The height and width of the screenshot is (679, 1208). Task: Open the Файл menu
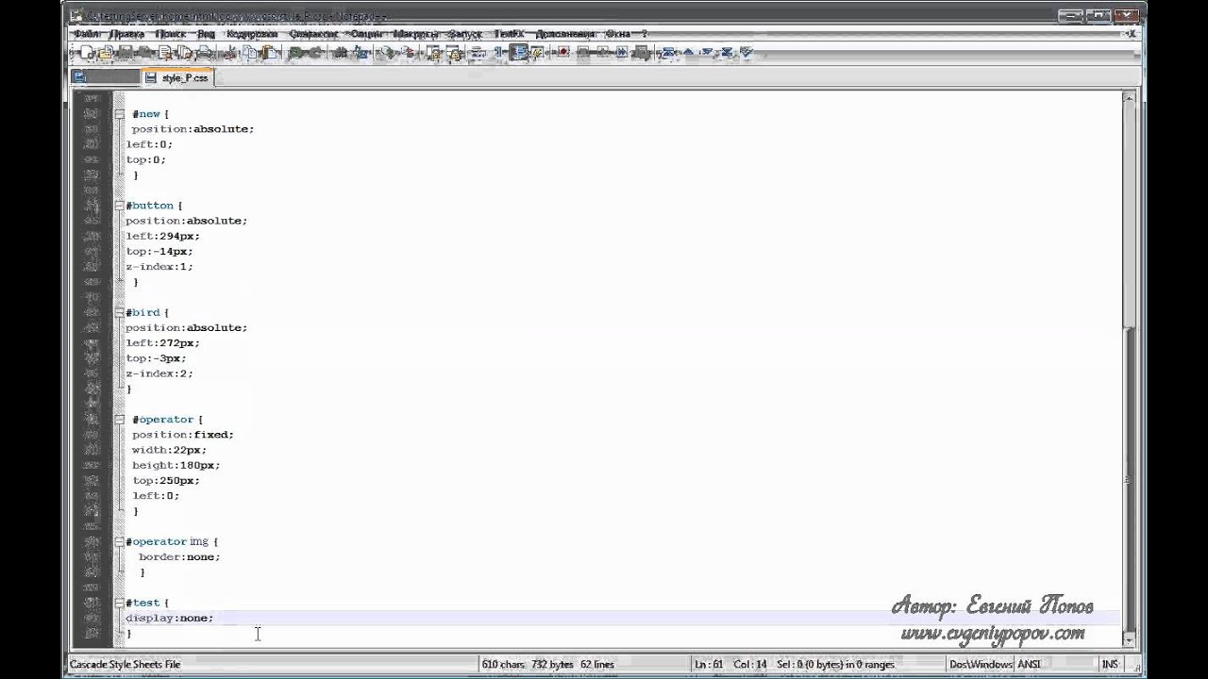(x=87, y=34)
